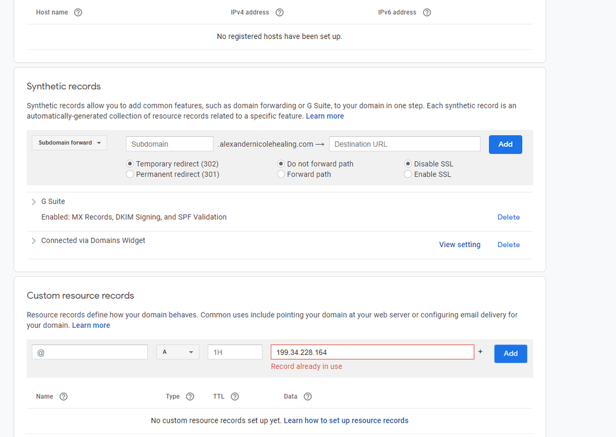Delete the G Suite synthetic record

coord(508,217)
